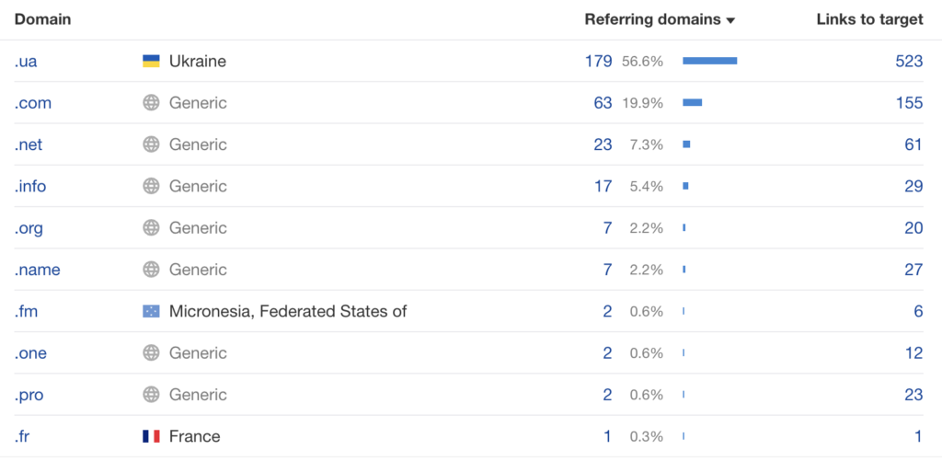Screen dimensions: 942x461
Task: Click 179 referring domains for .ua
Action: click(x=598, y=62)
